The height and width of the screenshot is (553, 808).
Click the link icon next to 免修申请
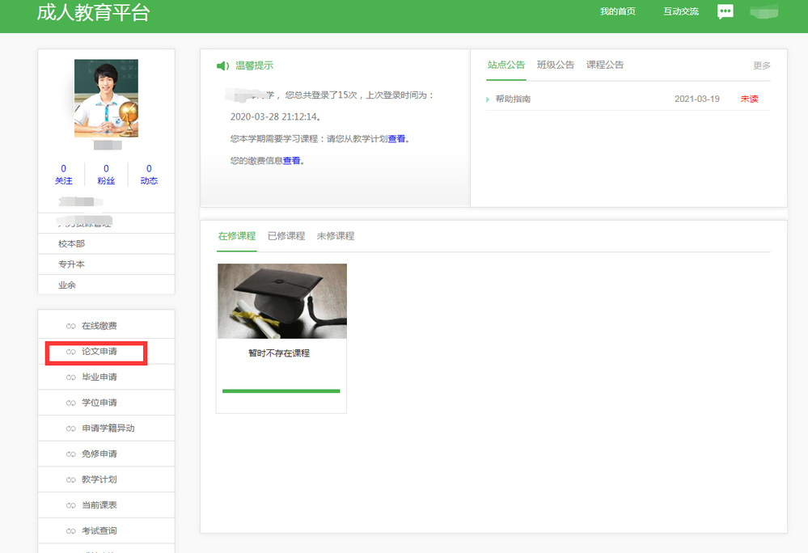71,454
